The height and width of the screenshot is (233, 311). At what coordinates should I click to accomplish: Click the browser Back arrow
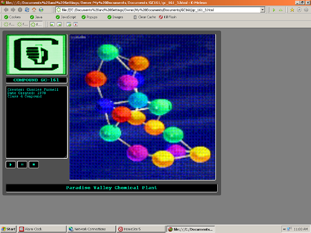coord(5,10)
